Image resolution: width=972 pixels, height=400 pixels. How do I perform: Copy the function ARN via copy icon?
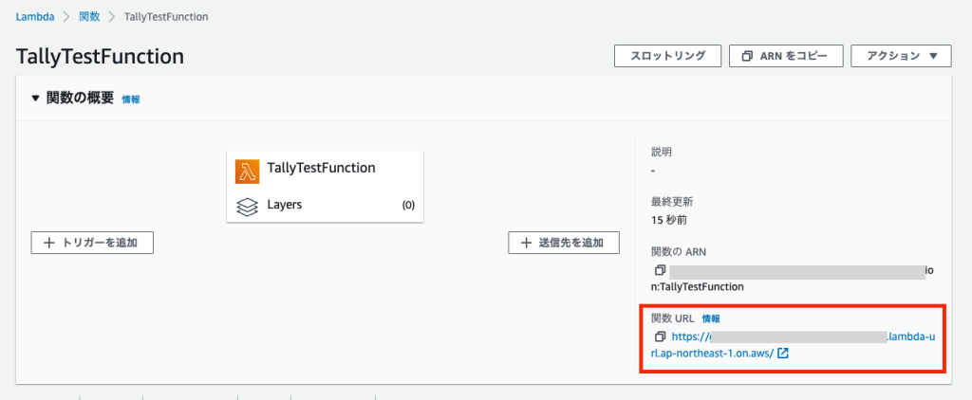[x=660, y=270]
